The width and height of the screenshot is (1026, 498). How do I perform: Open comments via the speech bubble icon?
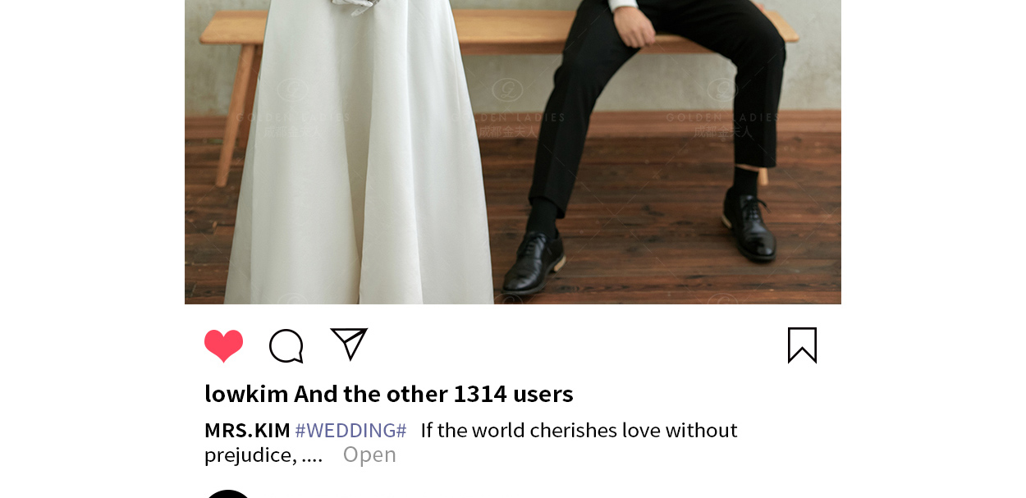click(x=286, y=345)
